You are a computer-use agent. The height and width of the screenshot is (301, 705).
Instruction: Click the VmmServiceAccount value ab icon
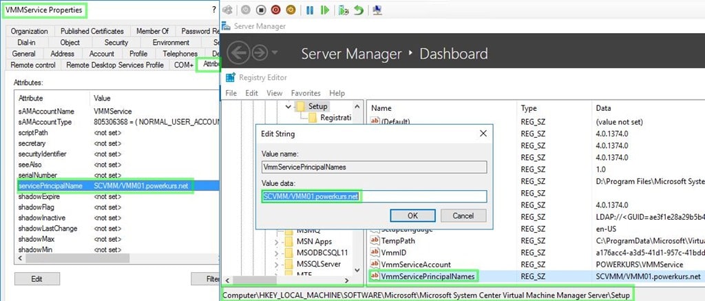(x=375, y=264)
